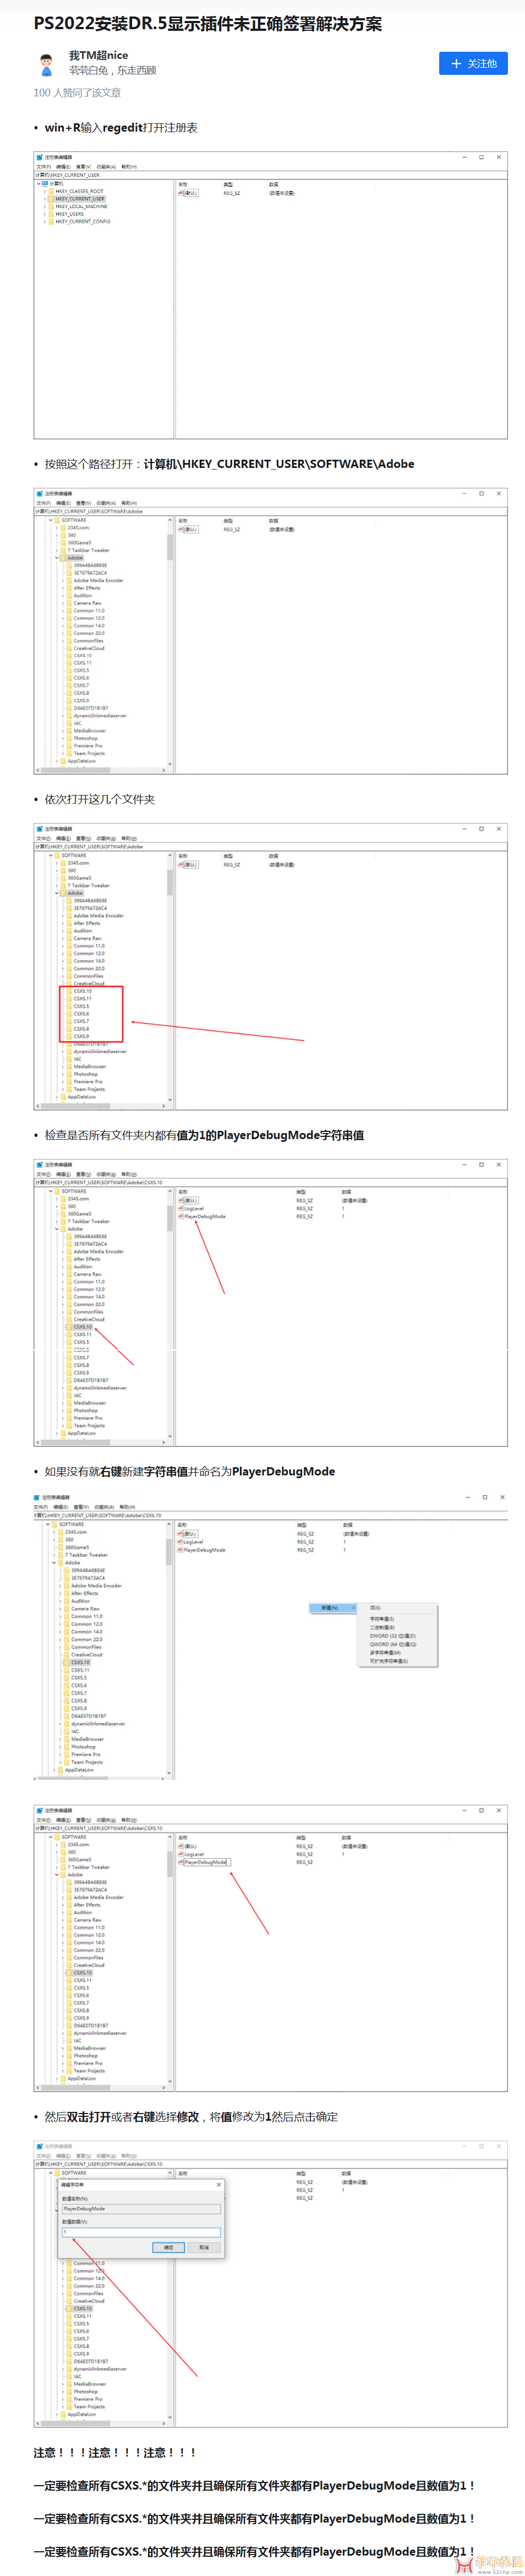
Task: Click the folder icon of HKEY_LOCAL_MACHINE
Action: (x=51, y=206)
